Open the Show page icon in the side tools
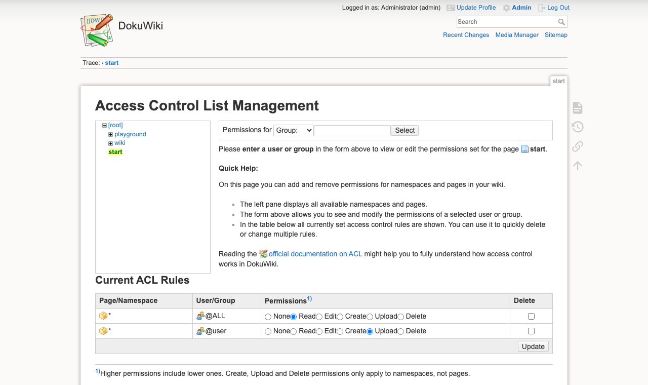Image resolution: width=648 pixels, height=385 pixels. (x=578, y=108)
